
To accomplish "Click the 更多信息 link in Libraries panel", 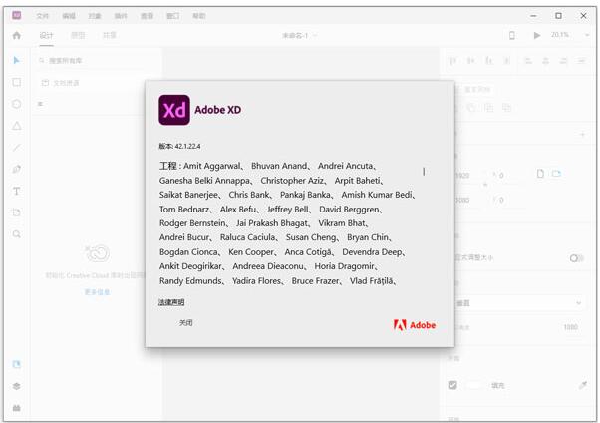I will 97,292.
